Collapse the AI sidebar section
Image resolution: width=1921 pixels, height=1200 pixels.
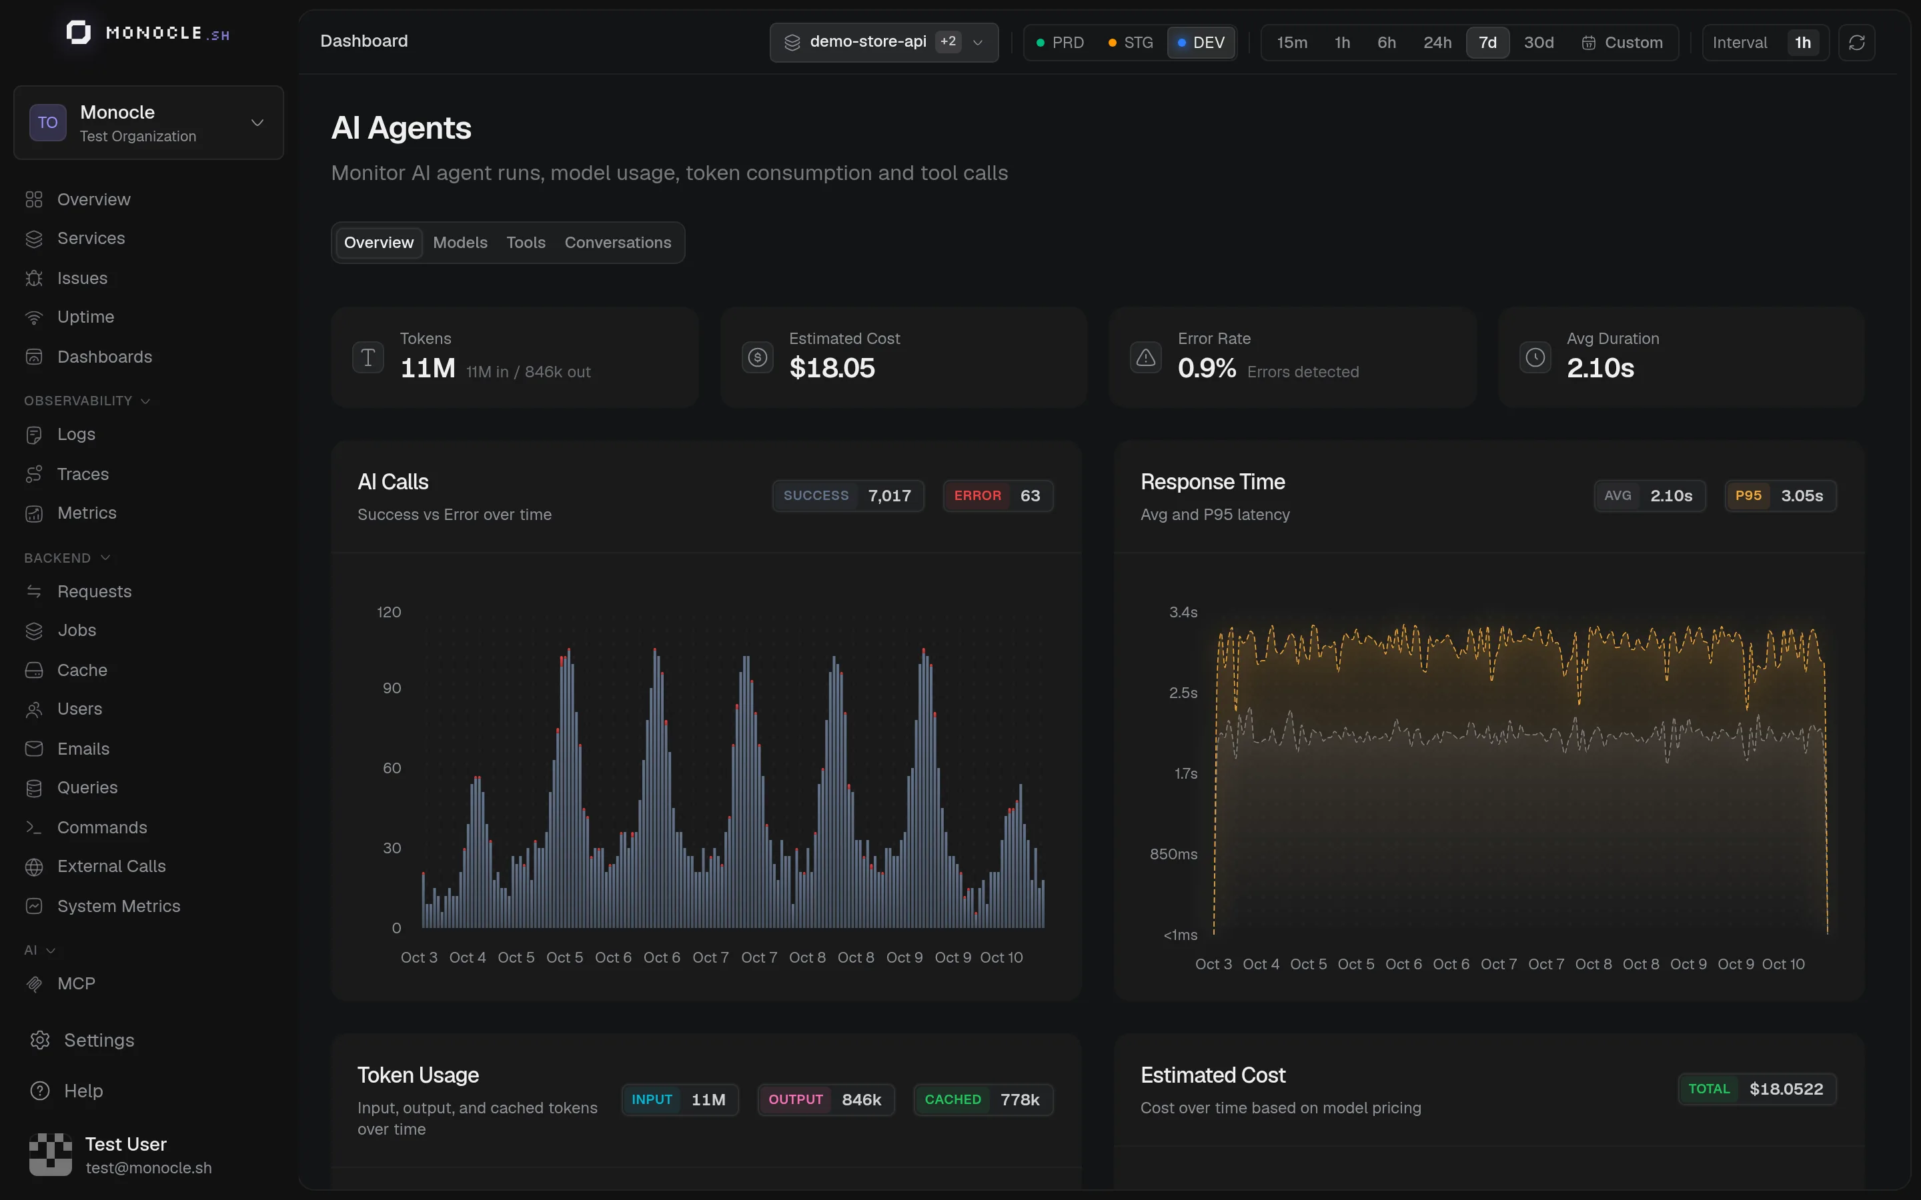[40, 949]
